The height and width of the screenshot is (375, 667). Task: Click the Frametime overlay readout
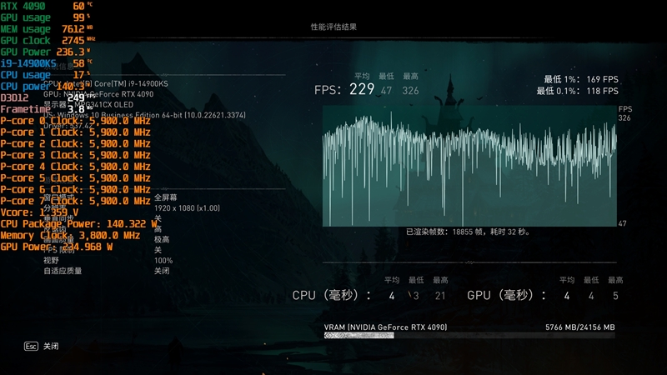47,109
